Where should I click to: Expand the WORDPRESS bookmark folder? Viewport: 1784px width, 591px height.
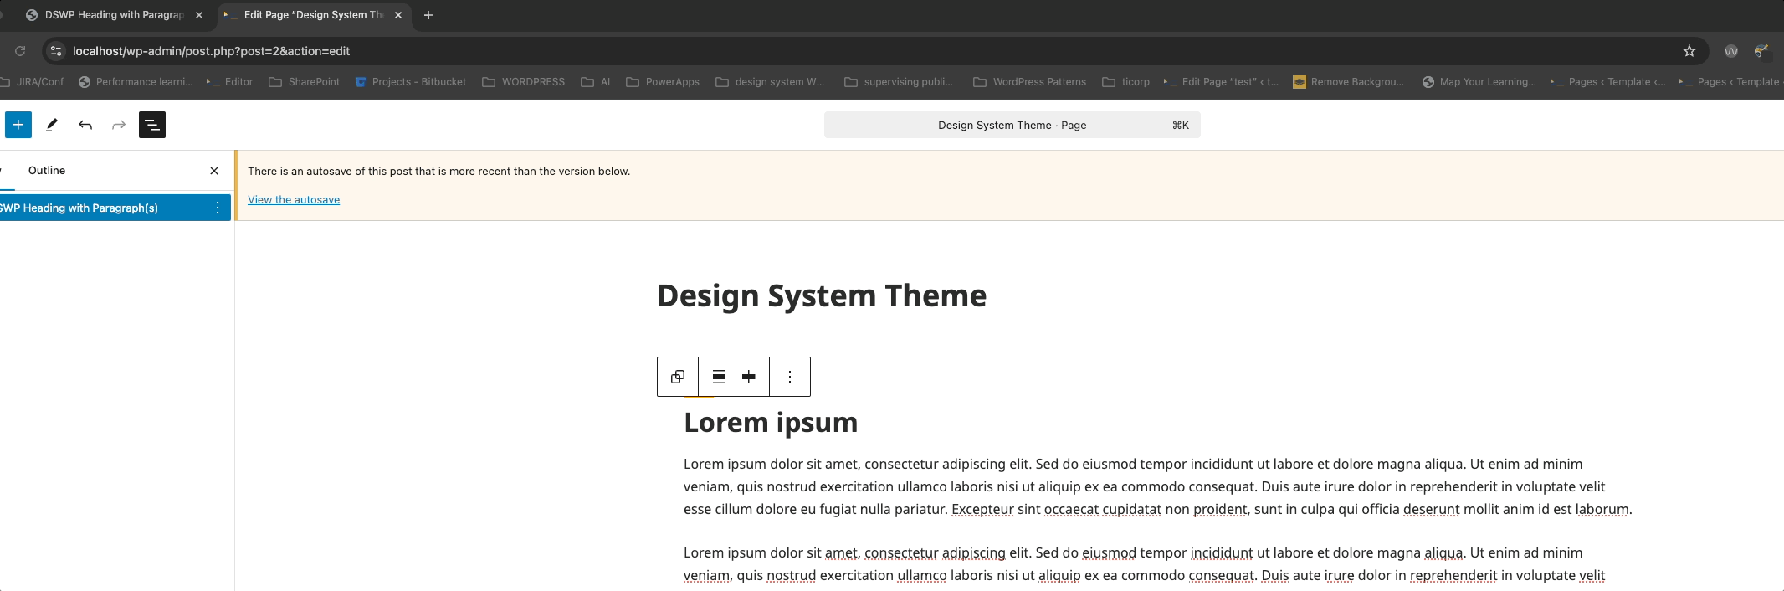pos(524,82)
